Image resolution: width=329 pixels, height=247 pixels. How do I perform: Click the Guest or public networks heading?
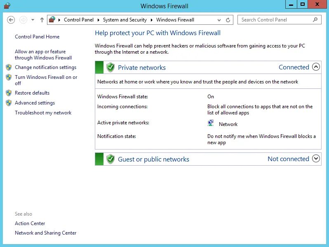153,159
